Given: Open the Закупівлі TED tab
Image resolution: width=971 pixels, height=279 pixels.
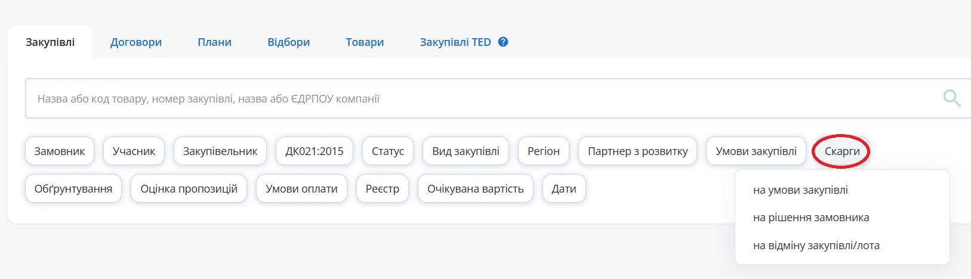Looking at the screenshot, I should (x=455, y=42).
